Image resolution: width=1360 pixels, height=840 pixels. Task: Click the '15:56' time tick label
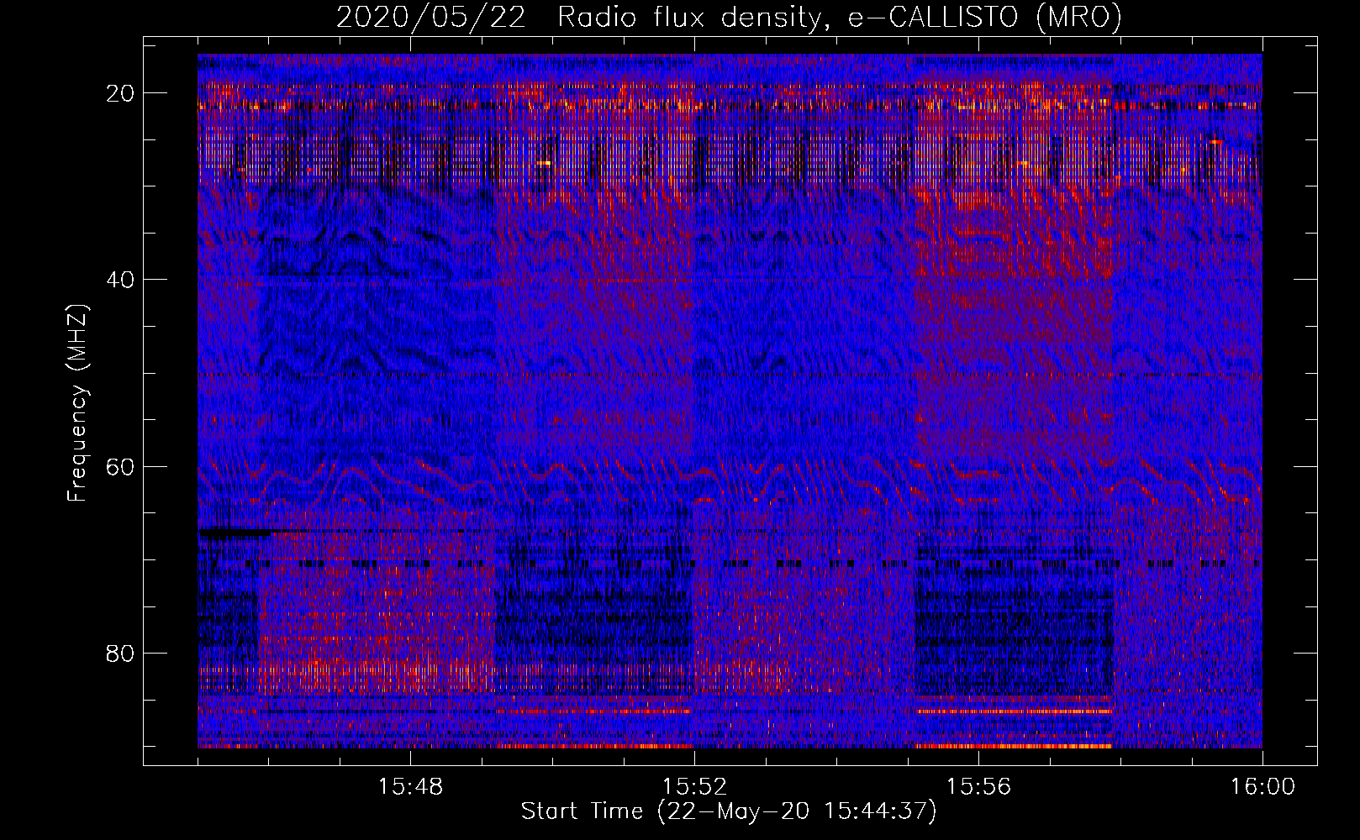(x=978, y=787)
